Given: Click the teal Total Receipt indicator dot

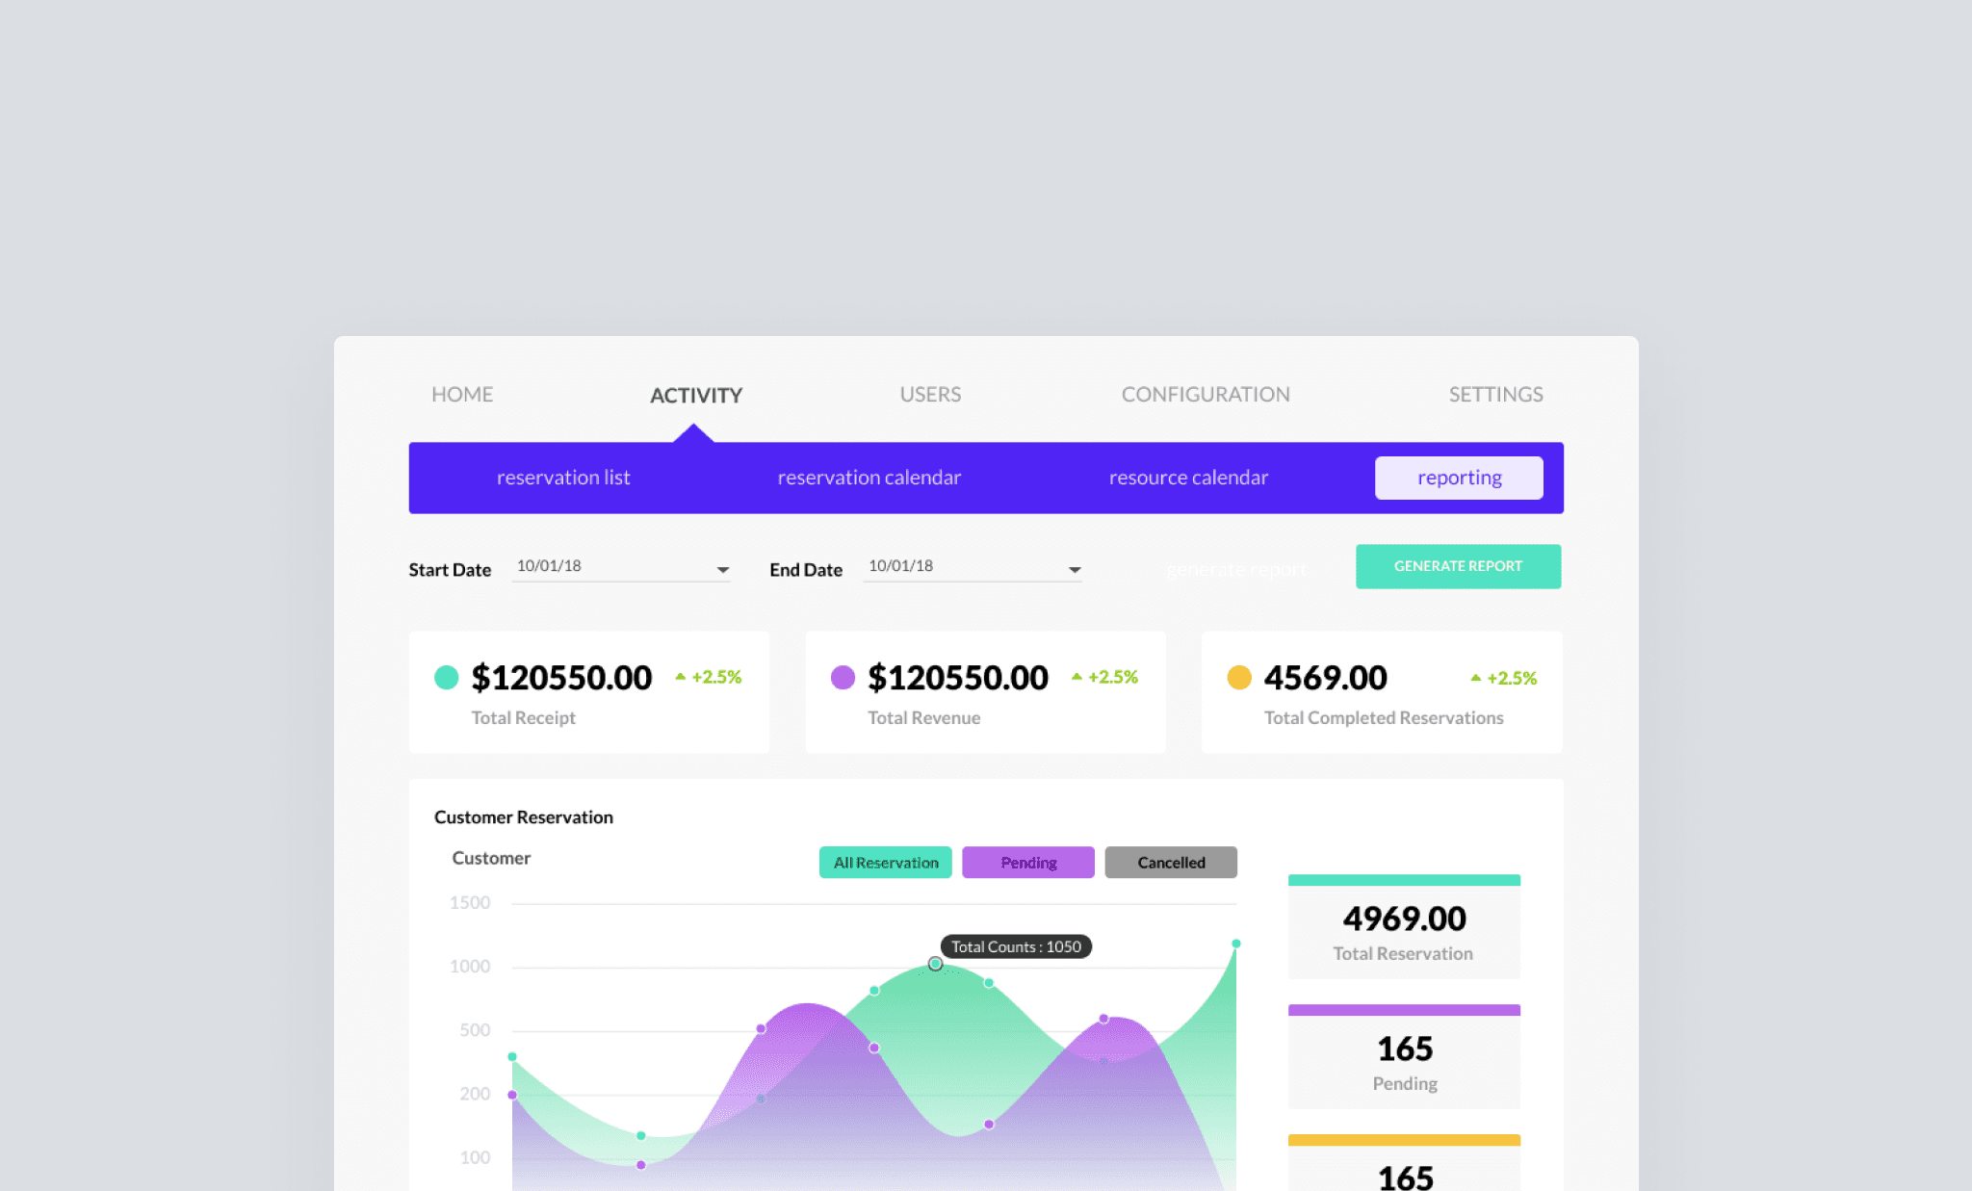Looking at the screenshot, I should pos(446,677).
